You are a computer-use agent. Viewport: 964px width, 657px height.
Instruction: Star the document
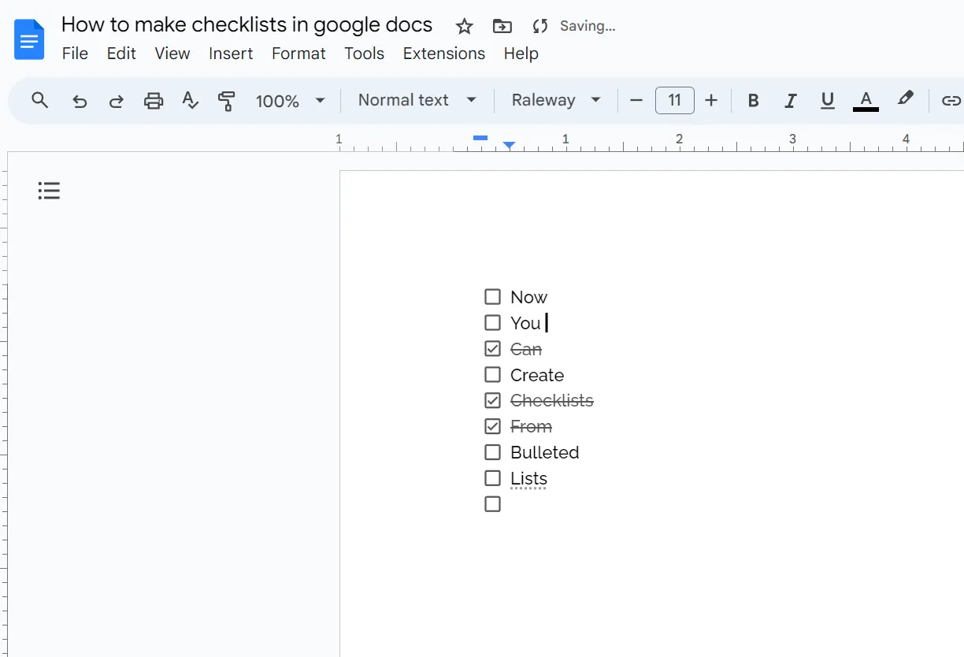pos(463,26)
